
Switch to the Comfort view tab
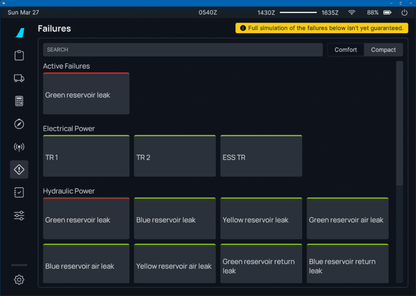click(345, 50)
